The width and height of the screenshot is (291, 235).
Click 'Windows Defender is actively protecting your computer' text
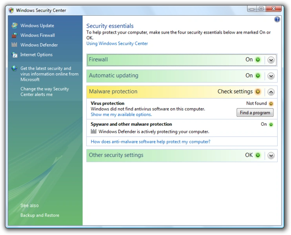154,132
